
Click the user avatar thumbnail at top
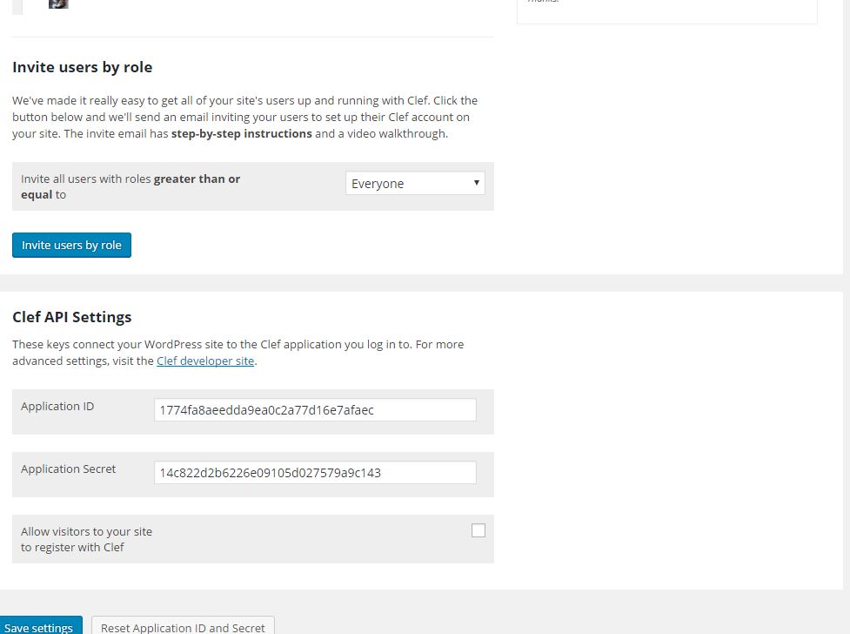click(57, 3)
